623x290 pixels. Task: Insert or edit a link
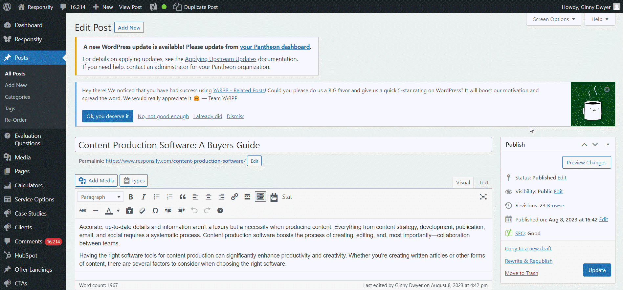[x=234, y=197]
